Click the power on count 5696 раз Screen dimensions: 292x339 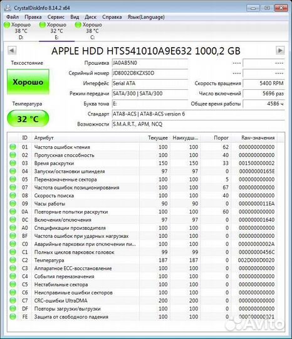pos(264,94)
